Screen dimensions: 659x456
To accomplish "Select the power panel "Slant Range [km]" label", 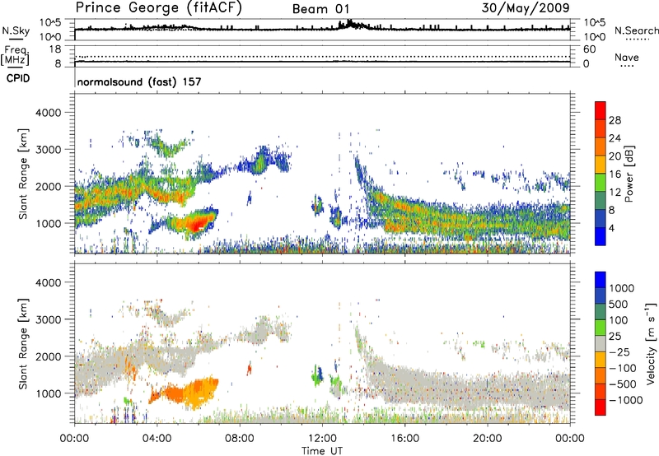I will click(x=23, y=174).
